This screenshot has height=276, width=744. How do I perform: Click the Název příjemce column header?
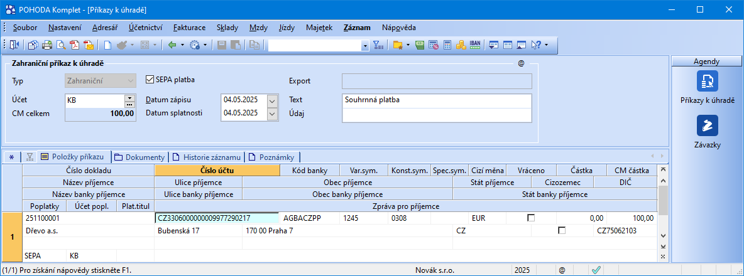click(x=88, y=183)
